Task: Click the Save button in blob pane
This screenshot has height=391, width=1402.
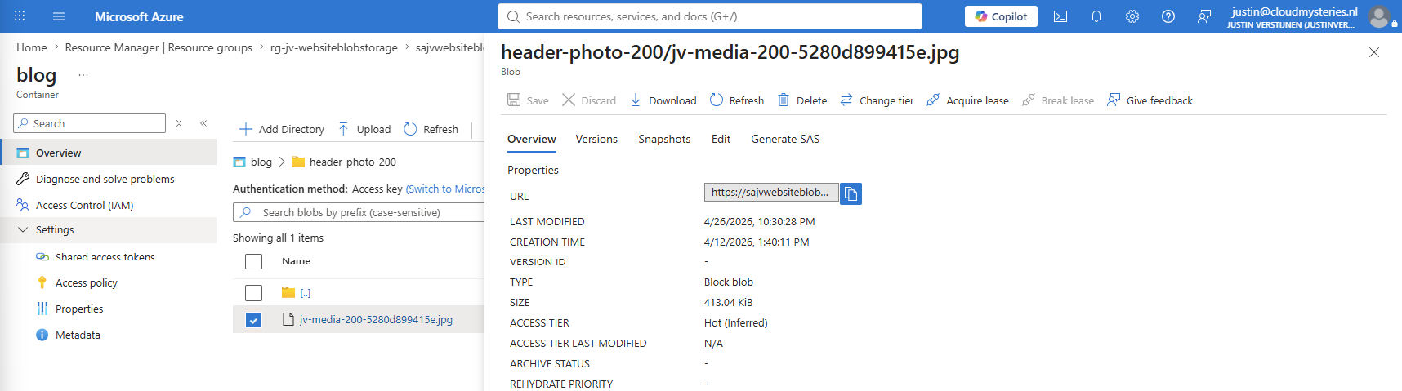Action: coord(528,100)
